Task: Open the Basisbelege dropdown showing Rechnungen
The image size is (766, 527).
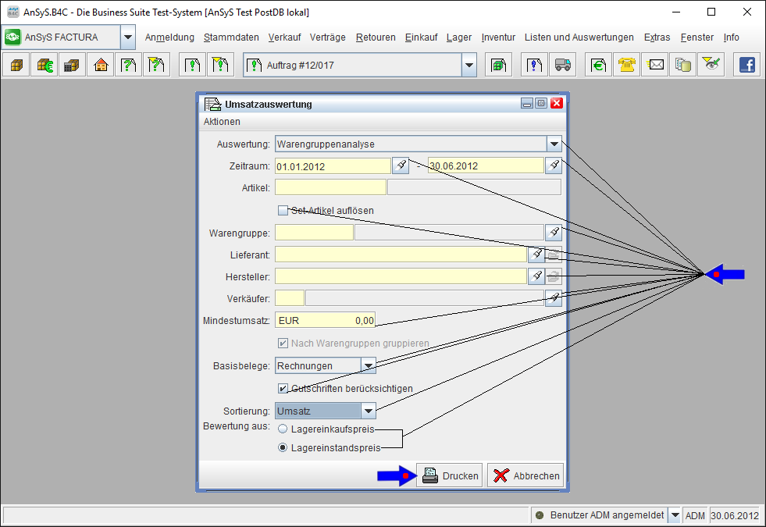Action: coord(369,365)
